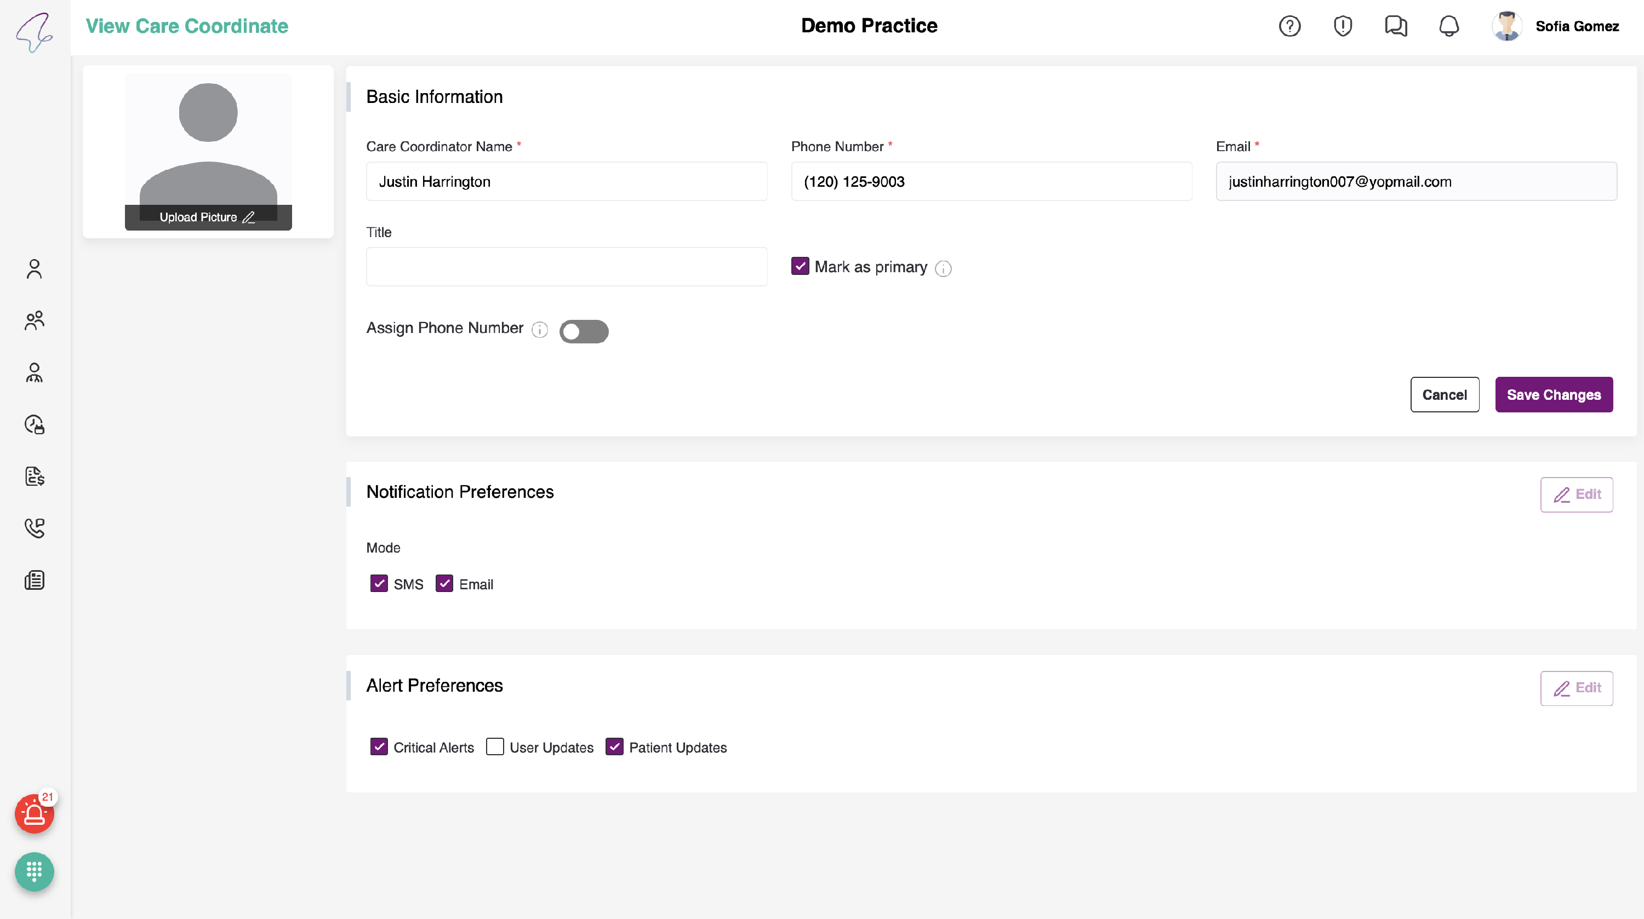Uncheck the Mark as primary checkbox
This screenshot has width=1644, height=919.
tap(800, 266)
